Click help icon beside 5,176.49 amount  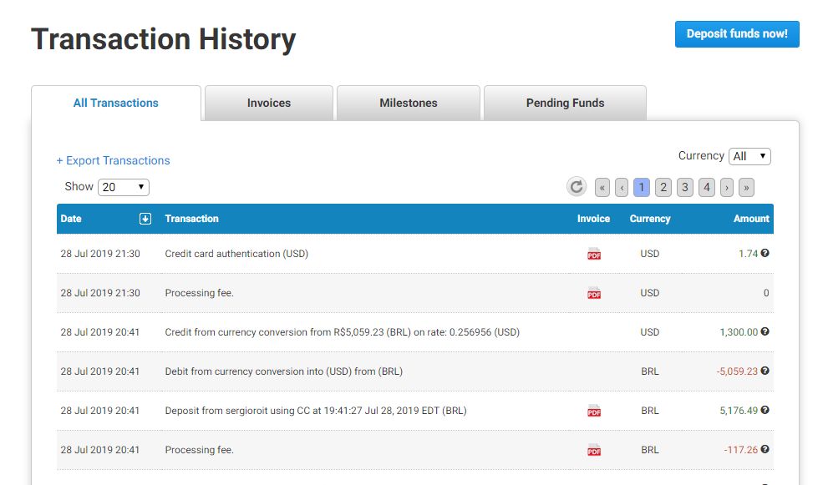(765, 410)
